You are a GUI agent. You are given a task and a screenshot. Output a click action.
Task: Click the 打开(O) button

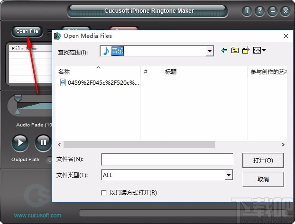263,161
